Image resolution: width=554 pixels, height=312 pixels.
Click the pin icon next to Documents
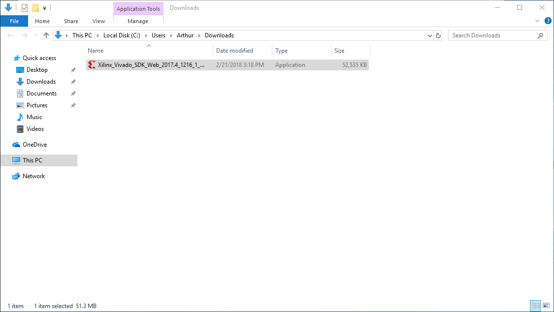pos(73,94)
